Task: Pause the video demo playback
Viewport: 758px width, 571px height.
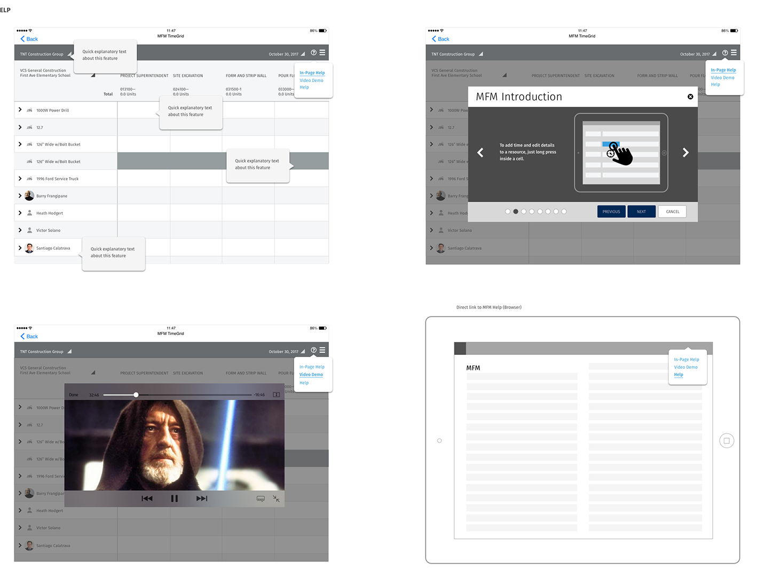Action: (174, 498)
